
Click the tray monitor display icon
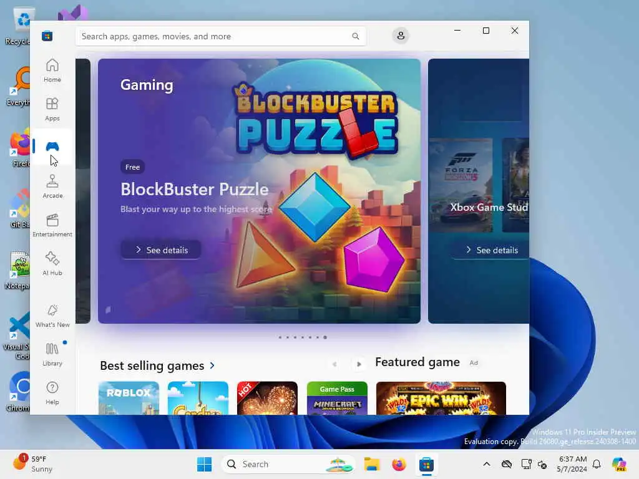(526, 464)
